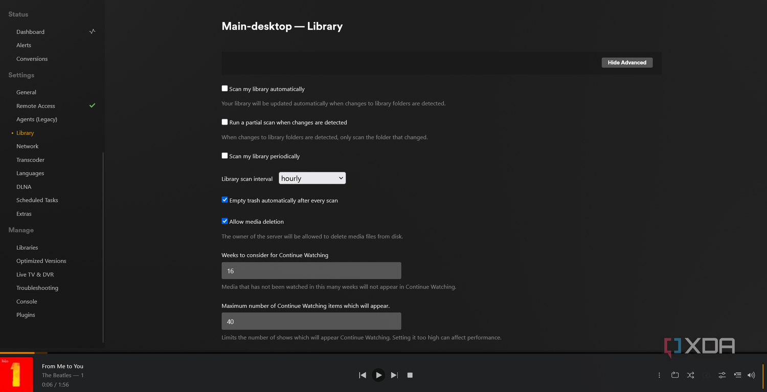
Task: Click the orange playback progress bar
Action: pos(17,353)
